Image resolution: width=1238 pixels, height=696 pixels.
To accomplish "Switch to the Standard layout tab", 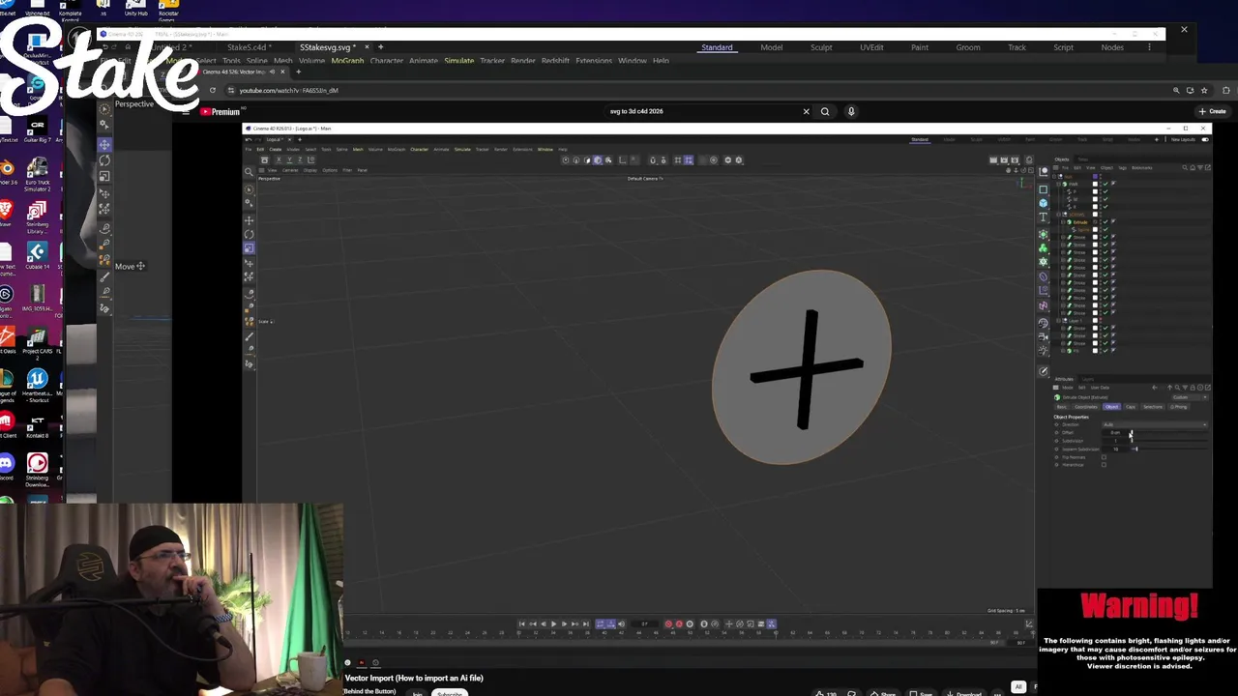I will 717,47.
